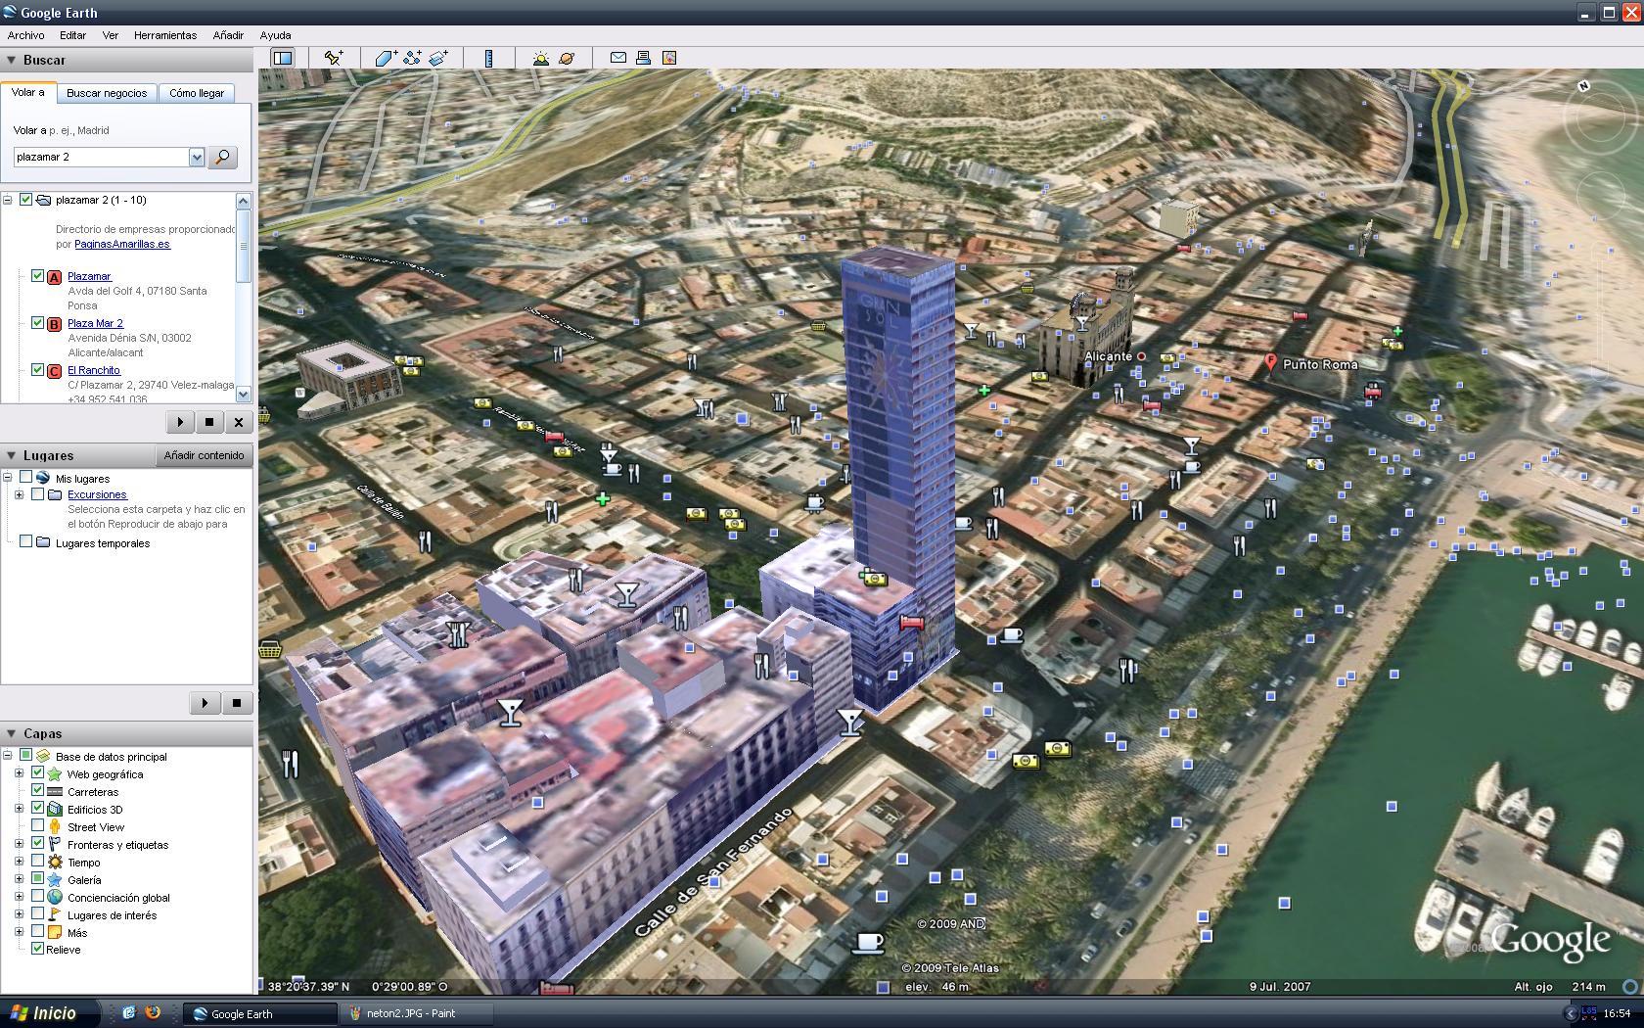Screen dimensions: 1644x1028
Task: Click the Punto Roma red placemark on map
Action: click(x=1270, y=362)
